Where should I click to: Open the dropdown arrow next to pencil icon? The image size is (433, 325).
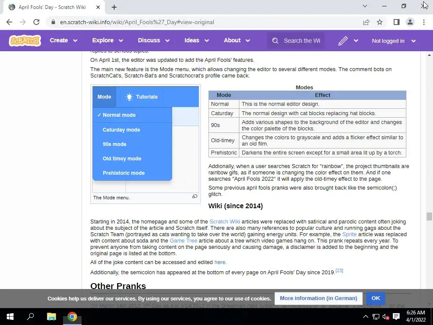(x=356, y=41)
